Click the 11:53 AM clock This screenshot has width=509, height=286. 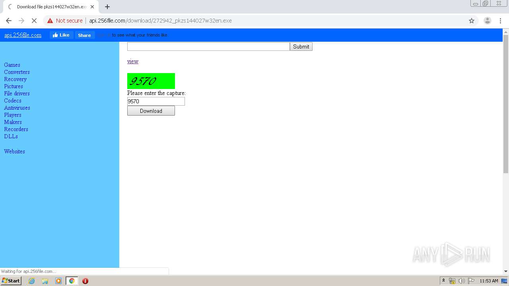coord(489,281)
